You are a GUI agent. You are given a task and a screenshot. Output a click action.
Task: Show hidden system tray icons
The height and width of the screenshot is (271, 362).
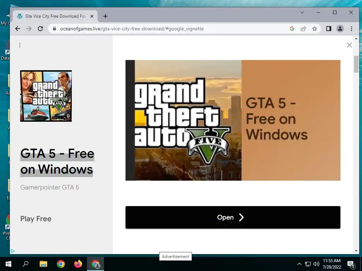299,264
